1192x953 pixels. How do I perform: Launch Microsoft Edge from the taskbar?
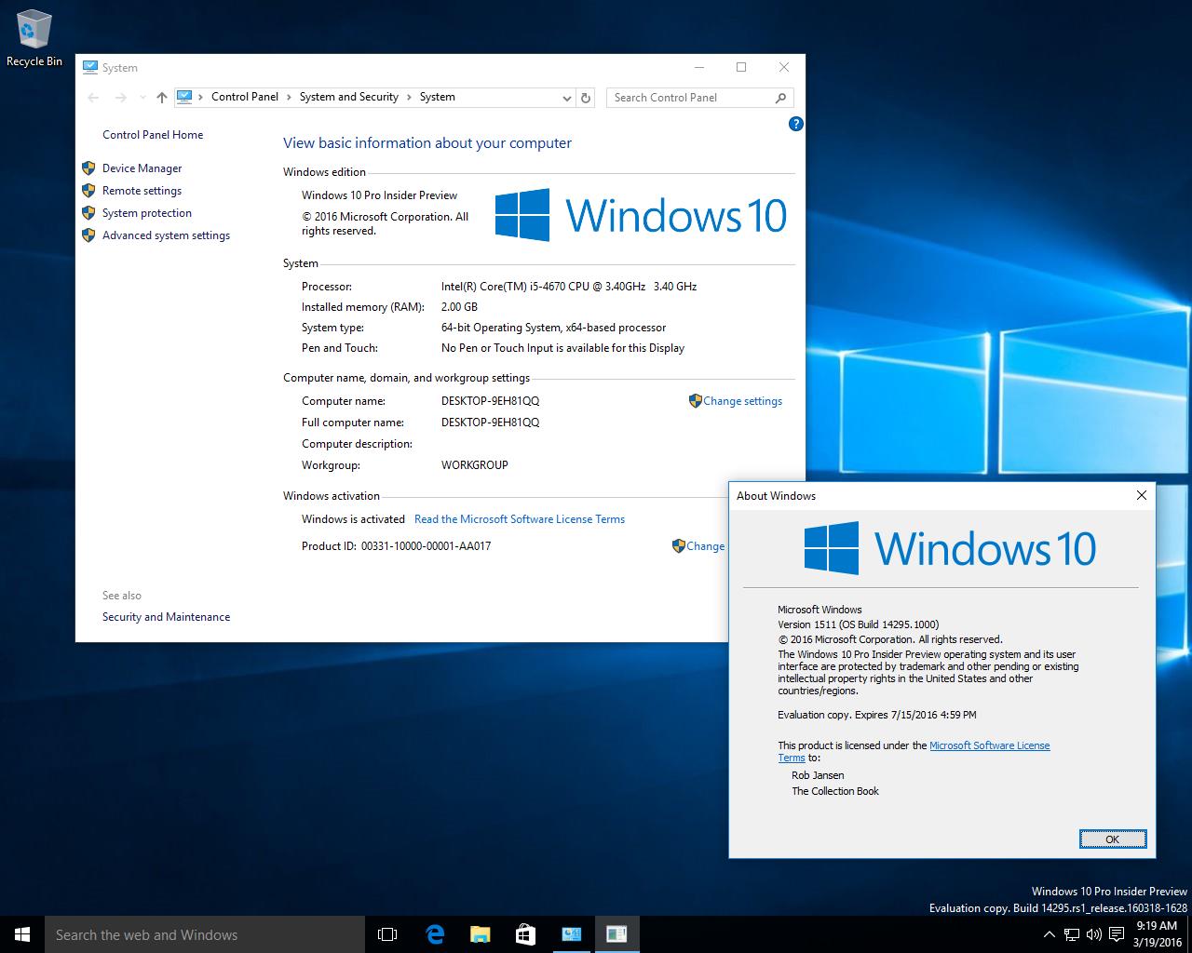(434, 934)
